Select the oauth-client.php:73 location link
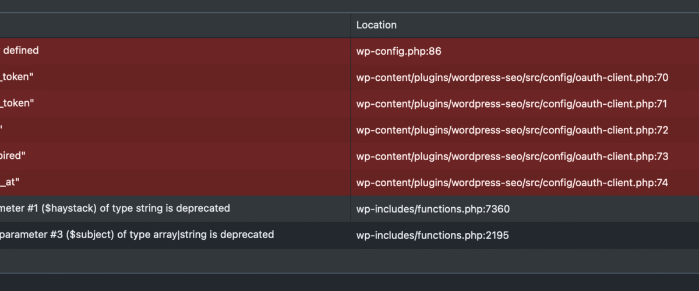This screenshot has height=291, width=699. coord(511,156)
